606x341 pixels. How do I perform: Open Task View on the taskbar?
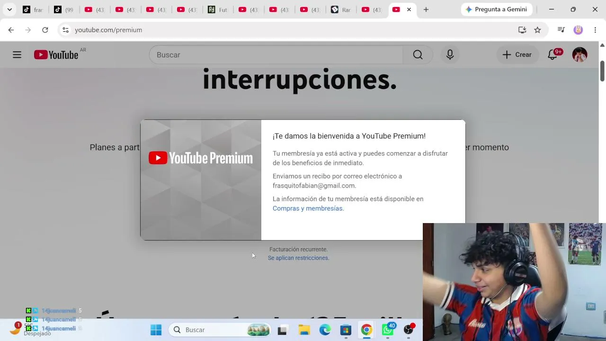(x=282, y=330)
